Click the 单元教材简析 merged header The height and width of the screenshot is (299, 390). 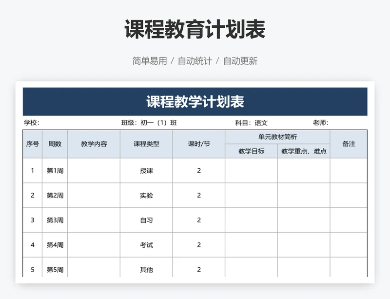(277, 137)
